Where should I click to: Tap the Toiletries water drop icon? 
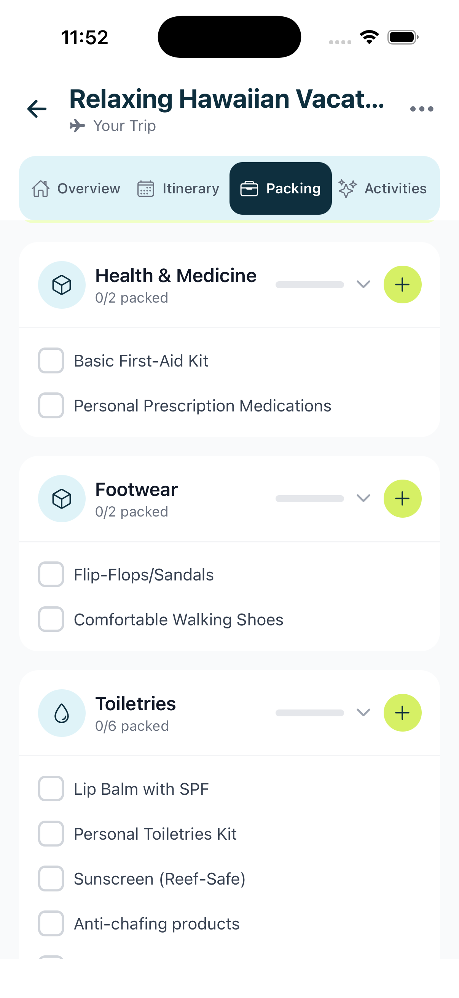point(62,713)
